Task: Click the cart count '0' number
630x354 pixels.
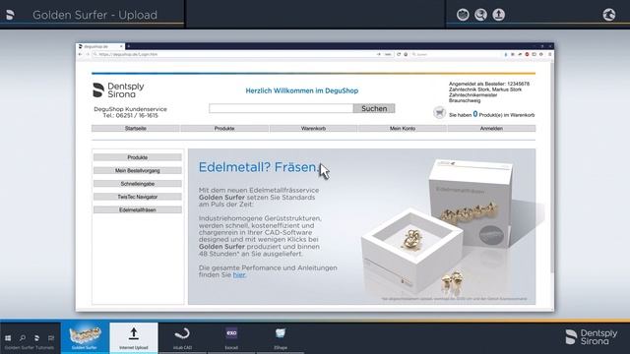Action: [475, 114]
